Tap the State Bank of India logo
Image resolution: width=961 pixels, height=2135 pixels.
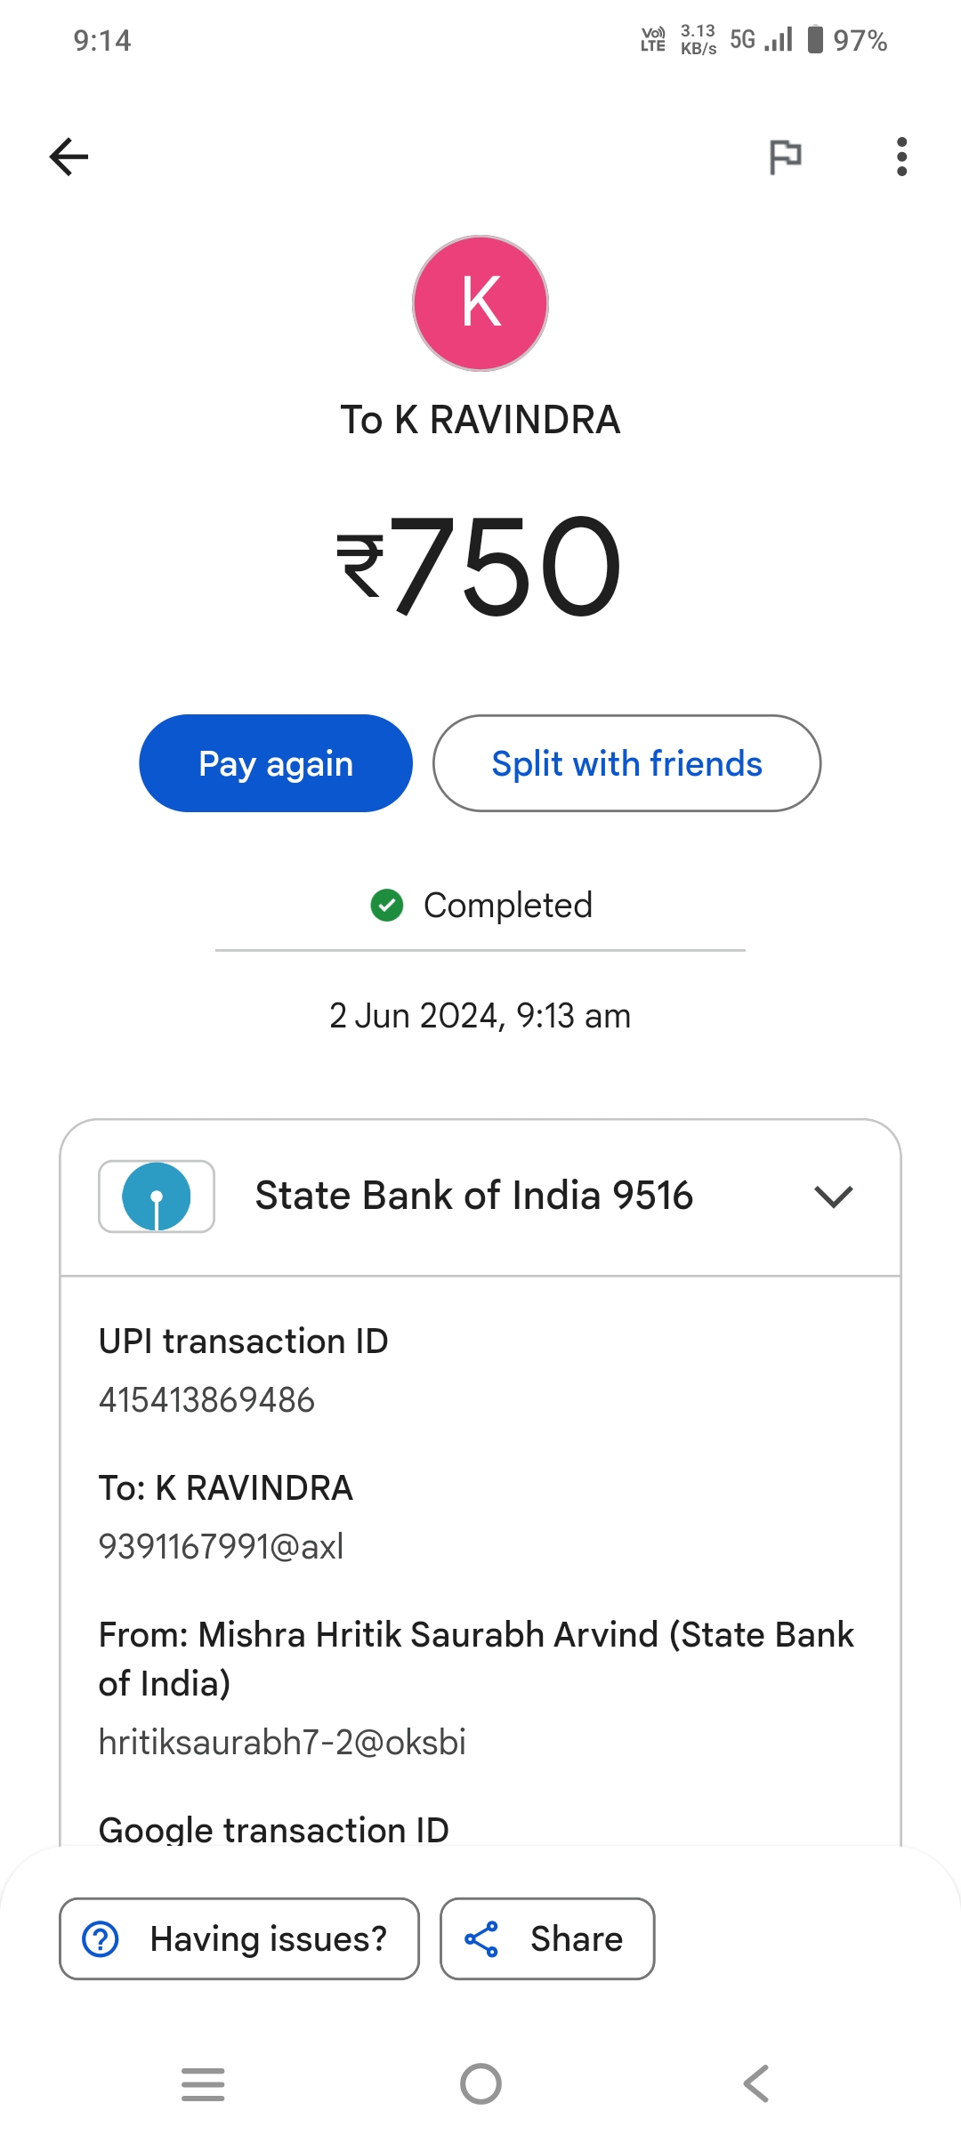pos(157,1196)
